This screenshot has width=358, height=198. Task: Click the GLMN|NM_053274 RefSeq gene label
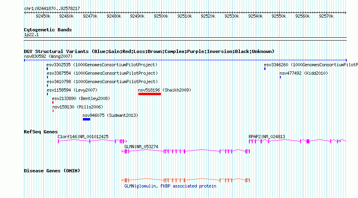[141, 147]
